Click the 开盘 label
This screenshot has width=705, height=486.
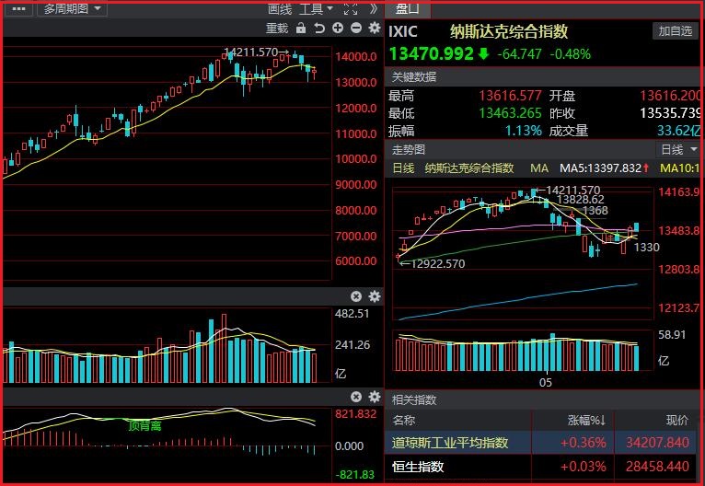point(561,96)
